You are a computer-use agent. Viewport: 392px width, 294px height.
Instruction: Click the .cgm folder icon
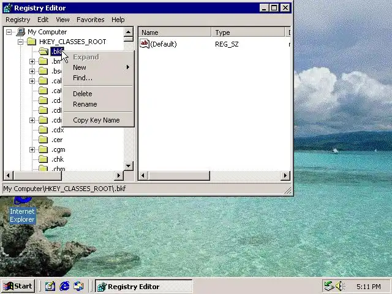point(43,149)
